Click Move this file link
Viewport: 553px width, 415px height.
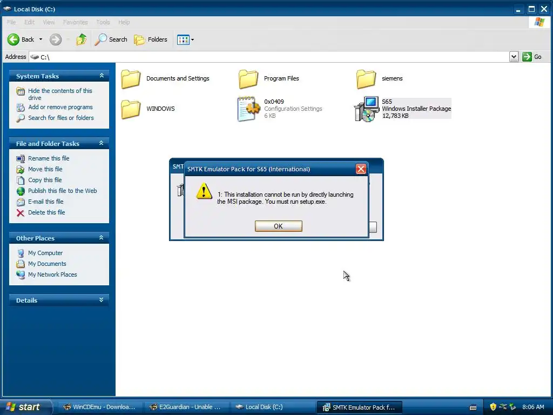point(45,169)
